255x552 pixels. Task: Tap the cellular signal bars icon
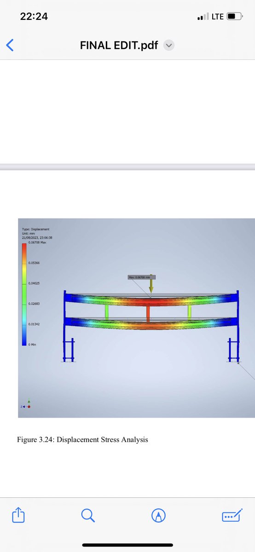coord(203,17)
